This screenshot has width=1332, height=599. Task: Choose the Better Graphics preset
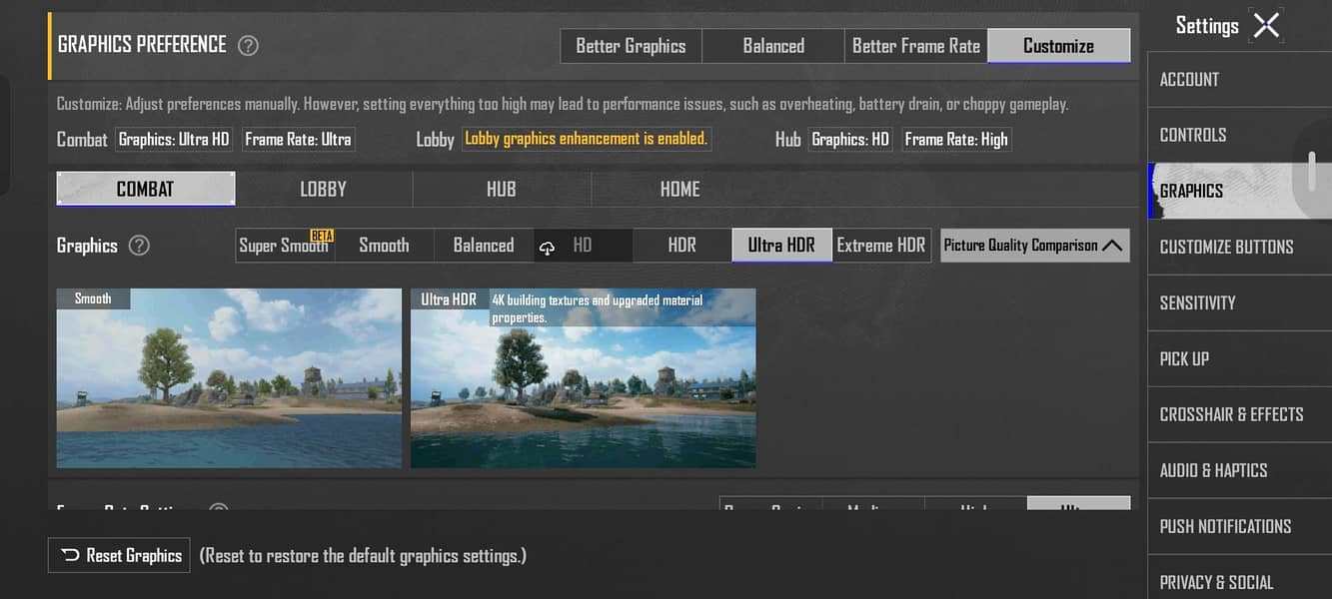[631, 46]
